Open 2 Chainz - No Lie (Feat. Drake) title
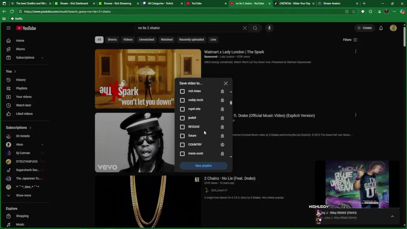The width and height of the screenshot is (407, 229). 230,178
